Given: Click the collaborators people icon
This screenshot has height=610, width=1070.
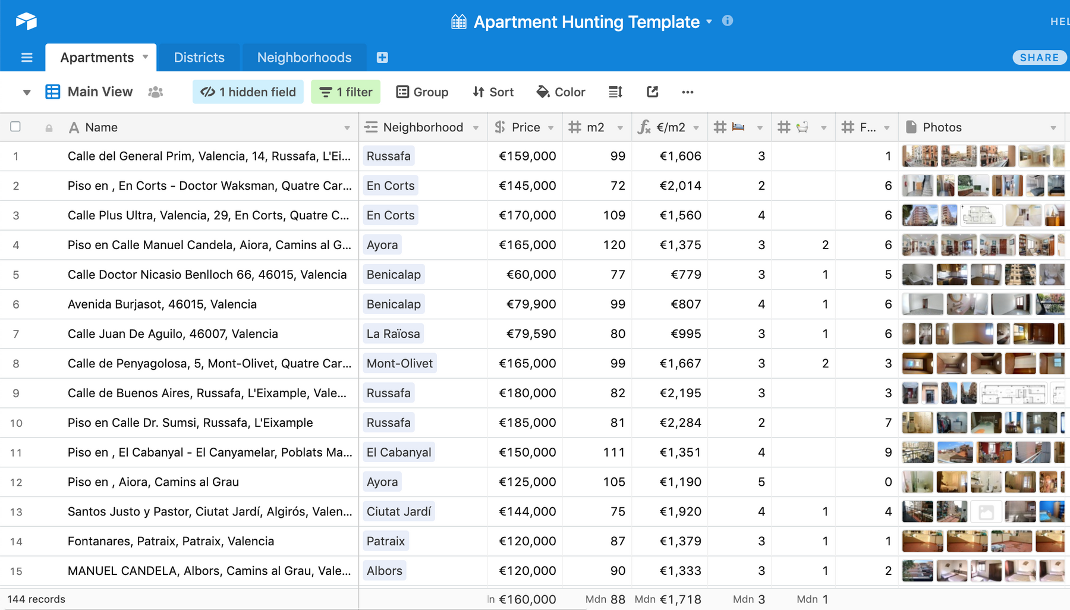Looking at the screenshot, I should [x=156, y=92].
